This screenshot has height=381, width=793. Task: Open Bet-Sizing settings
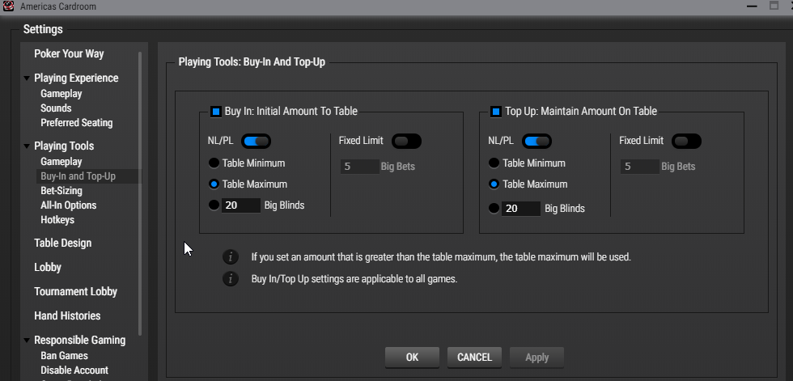tap(61, 191)
